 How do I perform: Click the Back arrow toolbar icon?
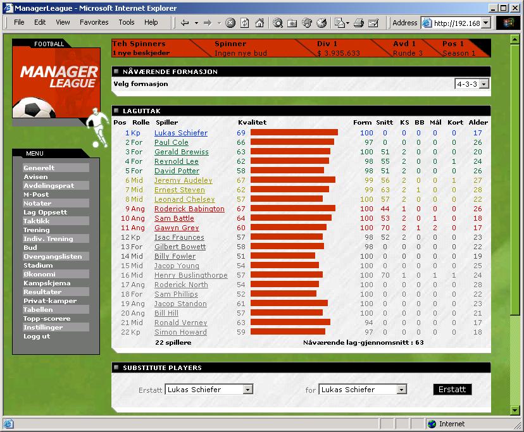pyautogui.click(x=184, y=23)
